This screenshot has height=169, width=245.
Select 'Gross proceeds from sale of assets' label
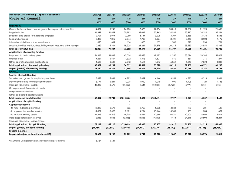tap(27, 88)
